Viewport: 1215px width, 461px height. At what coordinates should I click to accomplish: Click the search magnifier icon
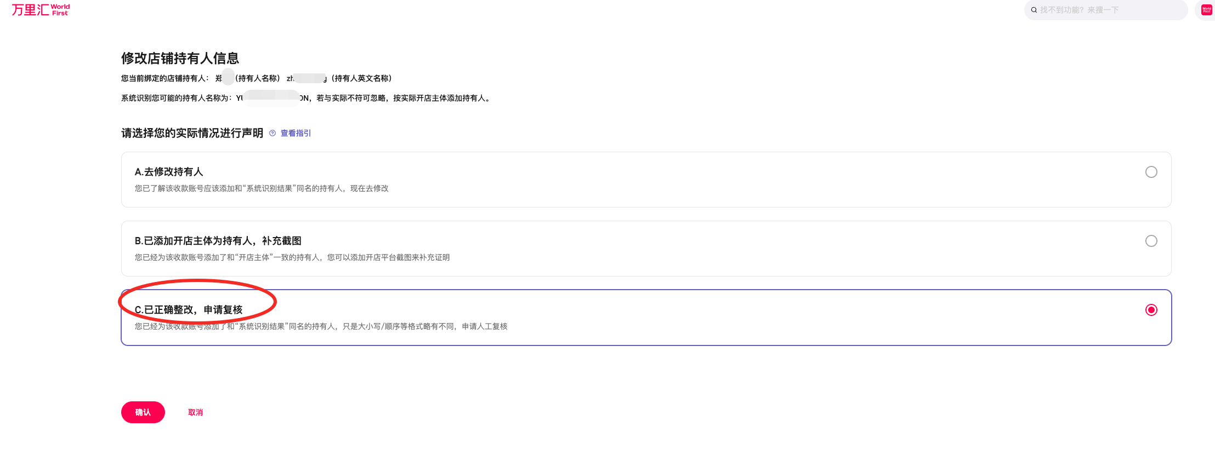tap(1034, 10)
